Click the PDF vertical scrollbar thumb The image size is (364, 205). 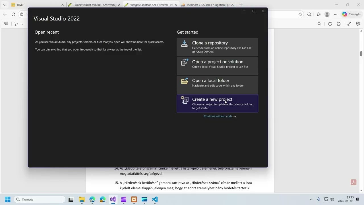(x=361, y=54)
